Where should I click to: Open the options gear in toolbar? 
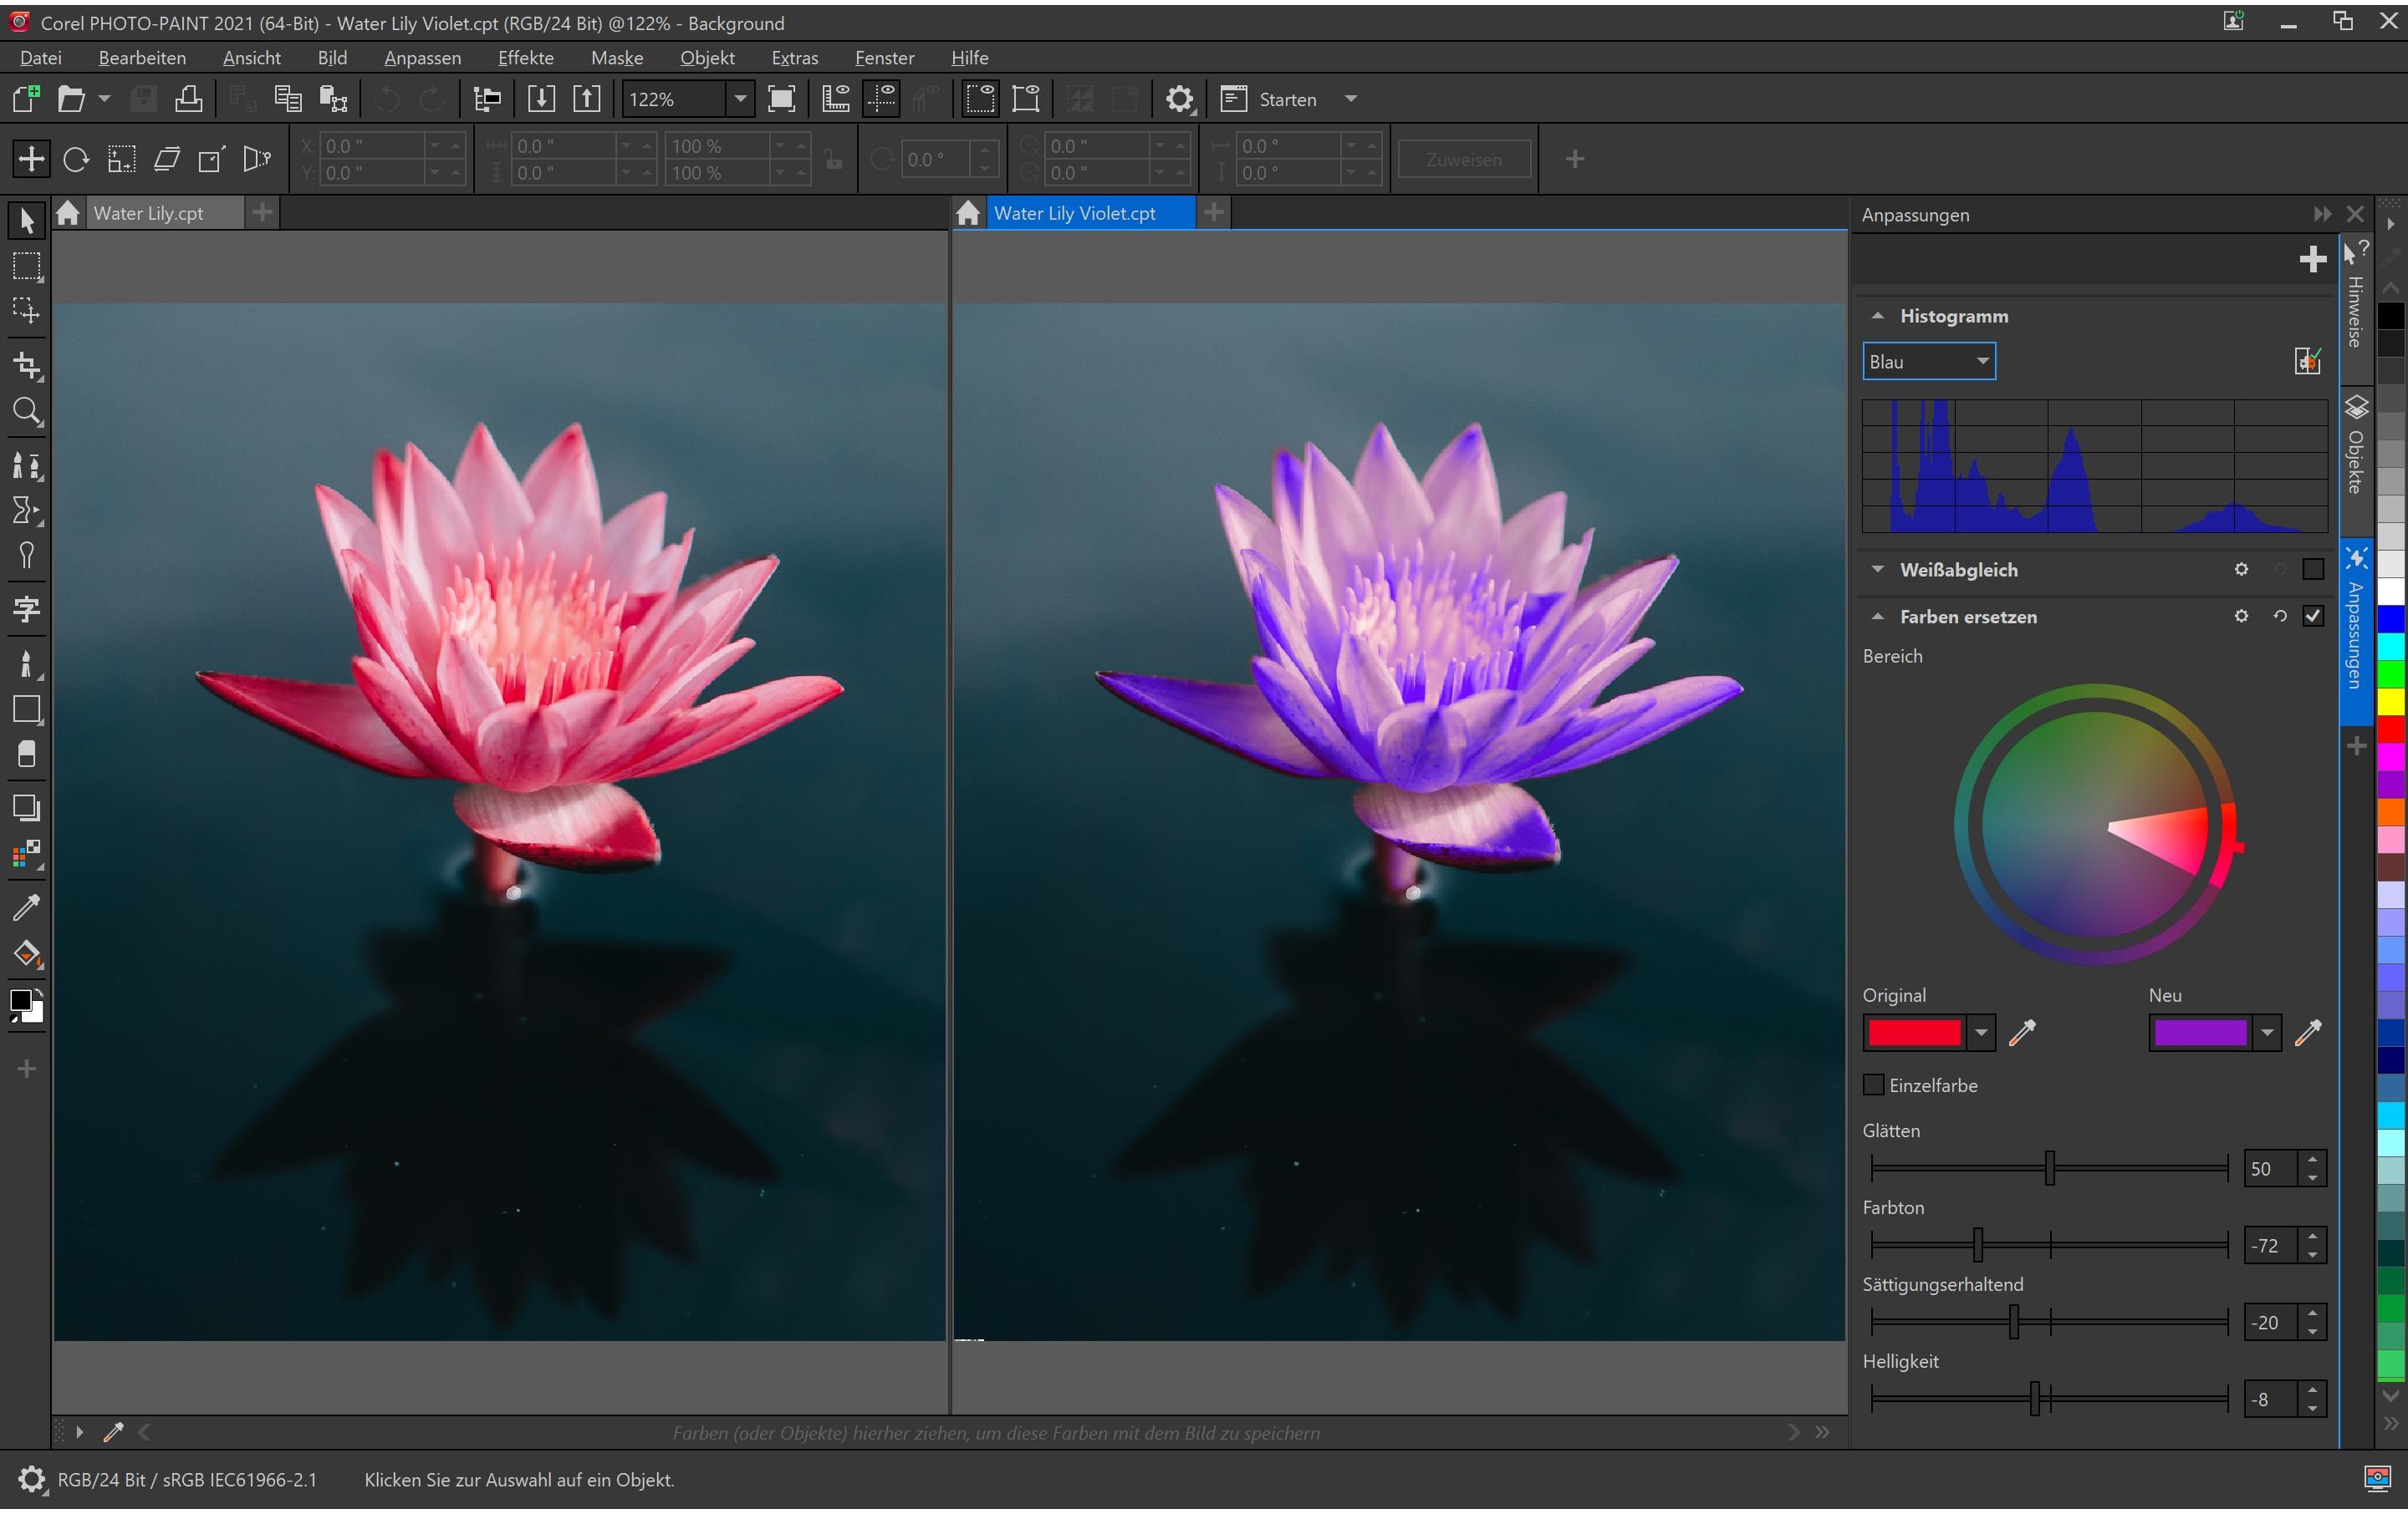(x=1180, y=99)
